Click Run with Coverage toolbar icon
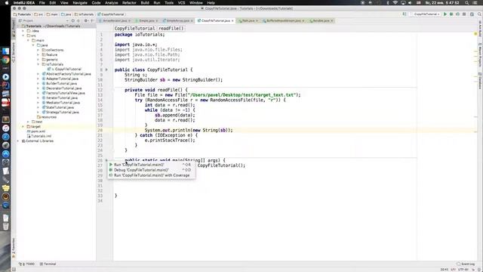Screen dimensions: 483x272 (457, 14)
